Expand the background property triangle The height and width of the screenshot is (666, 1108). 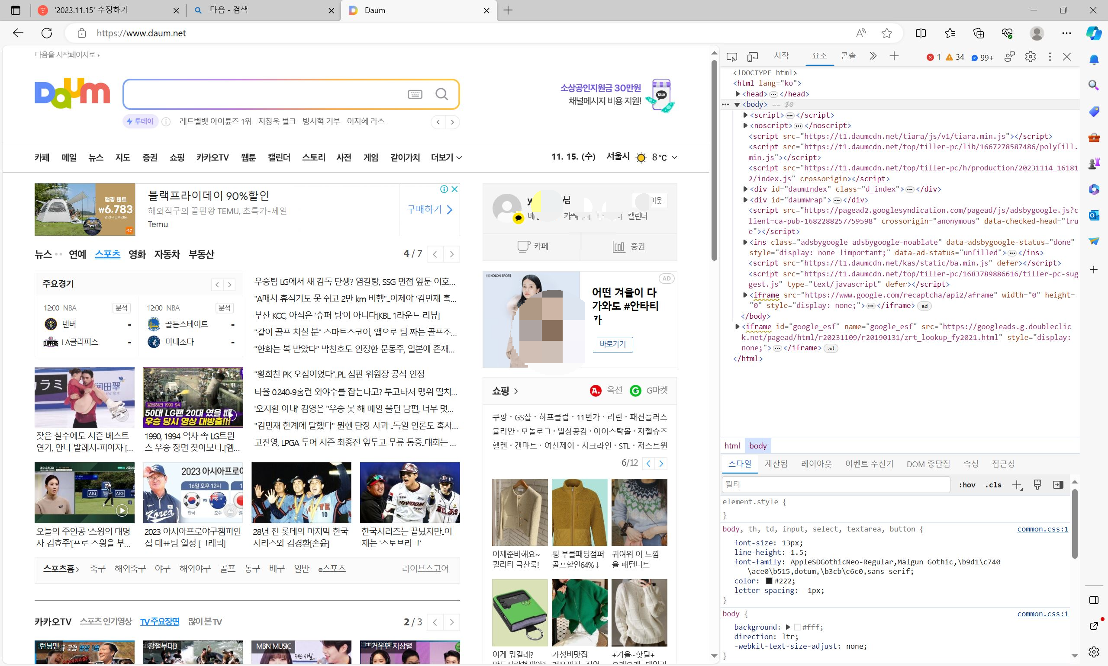787,627
